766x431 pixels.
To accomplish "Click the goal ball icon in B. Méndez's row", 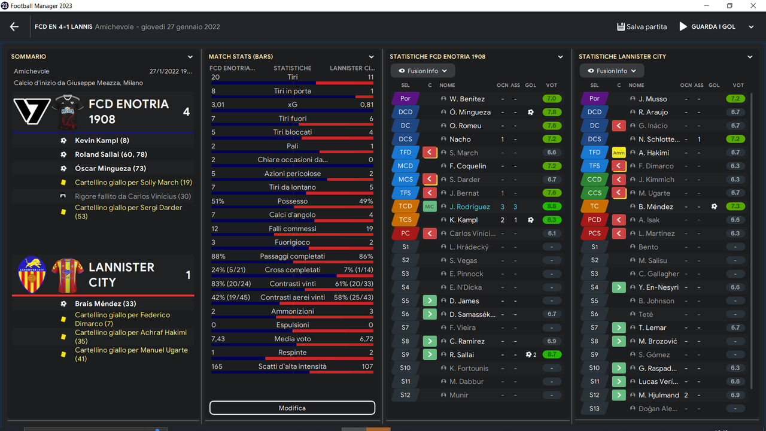I will 714,207.
